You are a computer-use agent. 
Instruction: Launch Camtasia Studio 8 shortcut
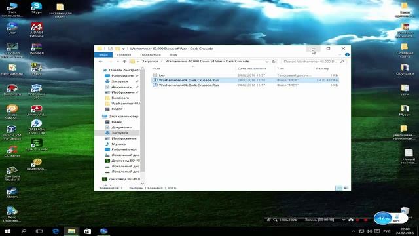[12, 174]
